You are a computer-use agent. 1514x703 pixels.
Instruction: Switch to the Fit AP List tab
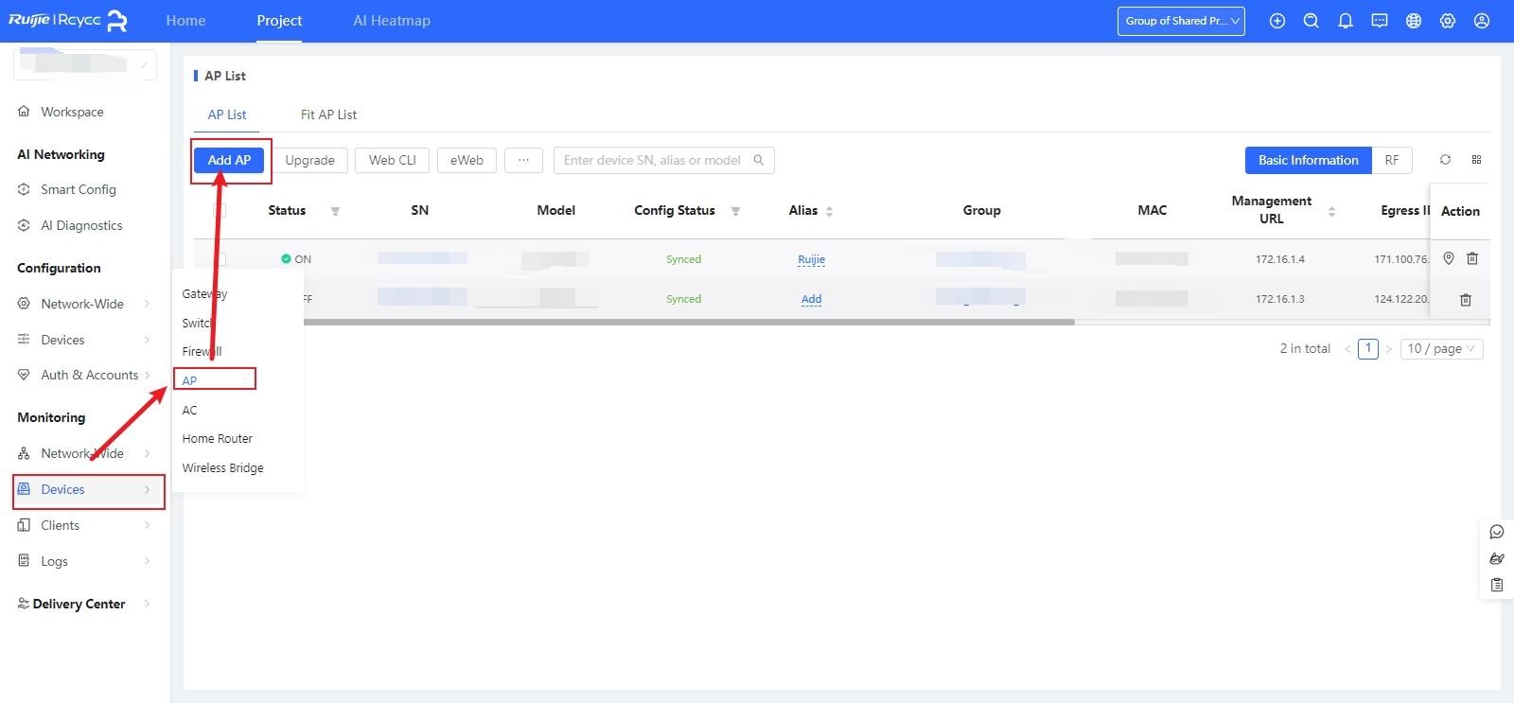(328, 114)
